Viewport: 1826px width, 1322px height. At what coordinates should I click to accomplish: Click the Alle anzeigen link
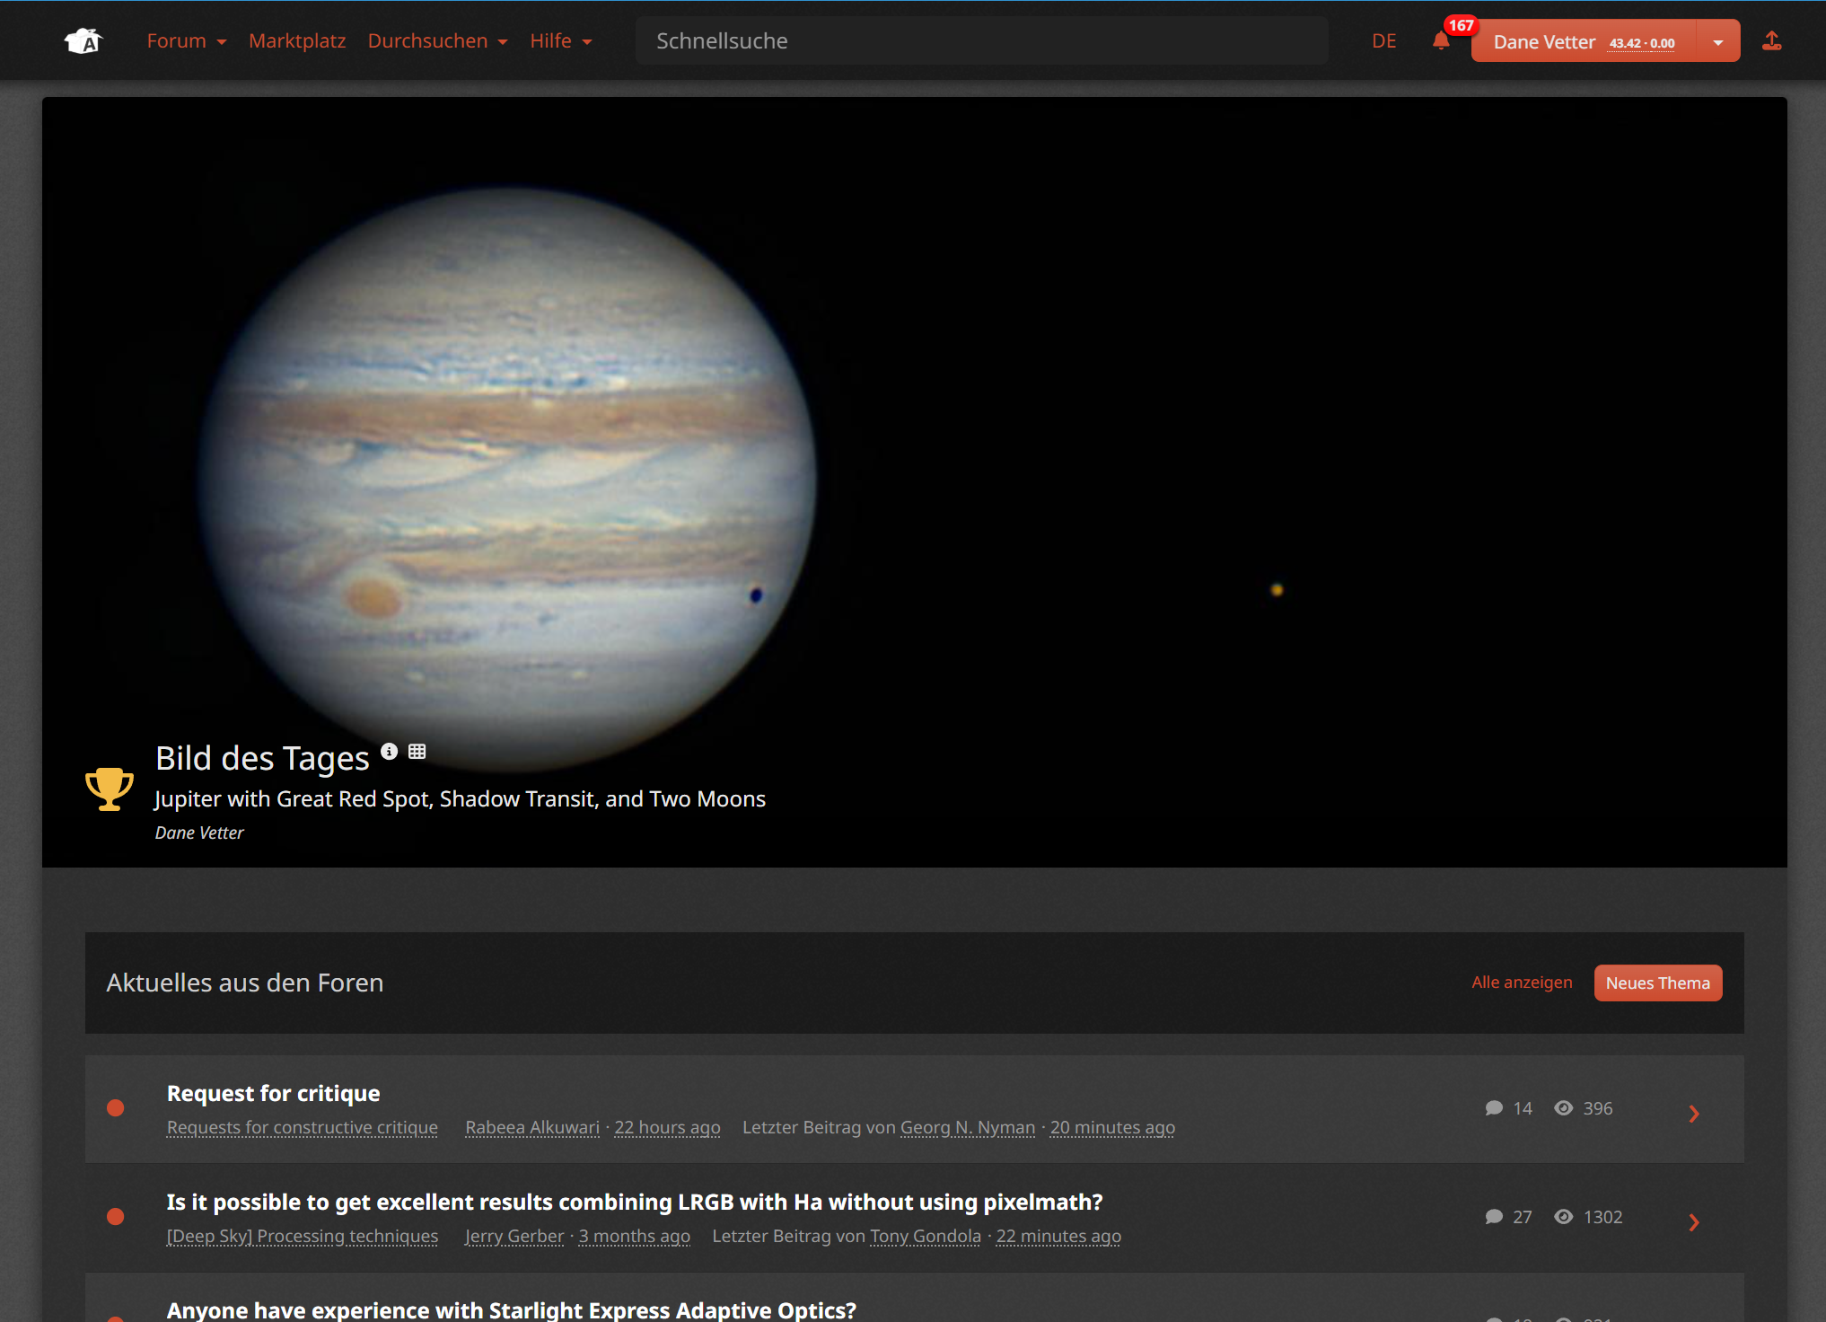1522,983
